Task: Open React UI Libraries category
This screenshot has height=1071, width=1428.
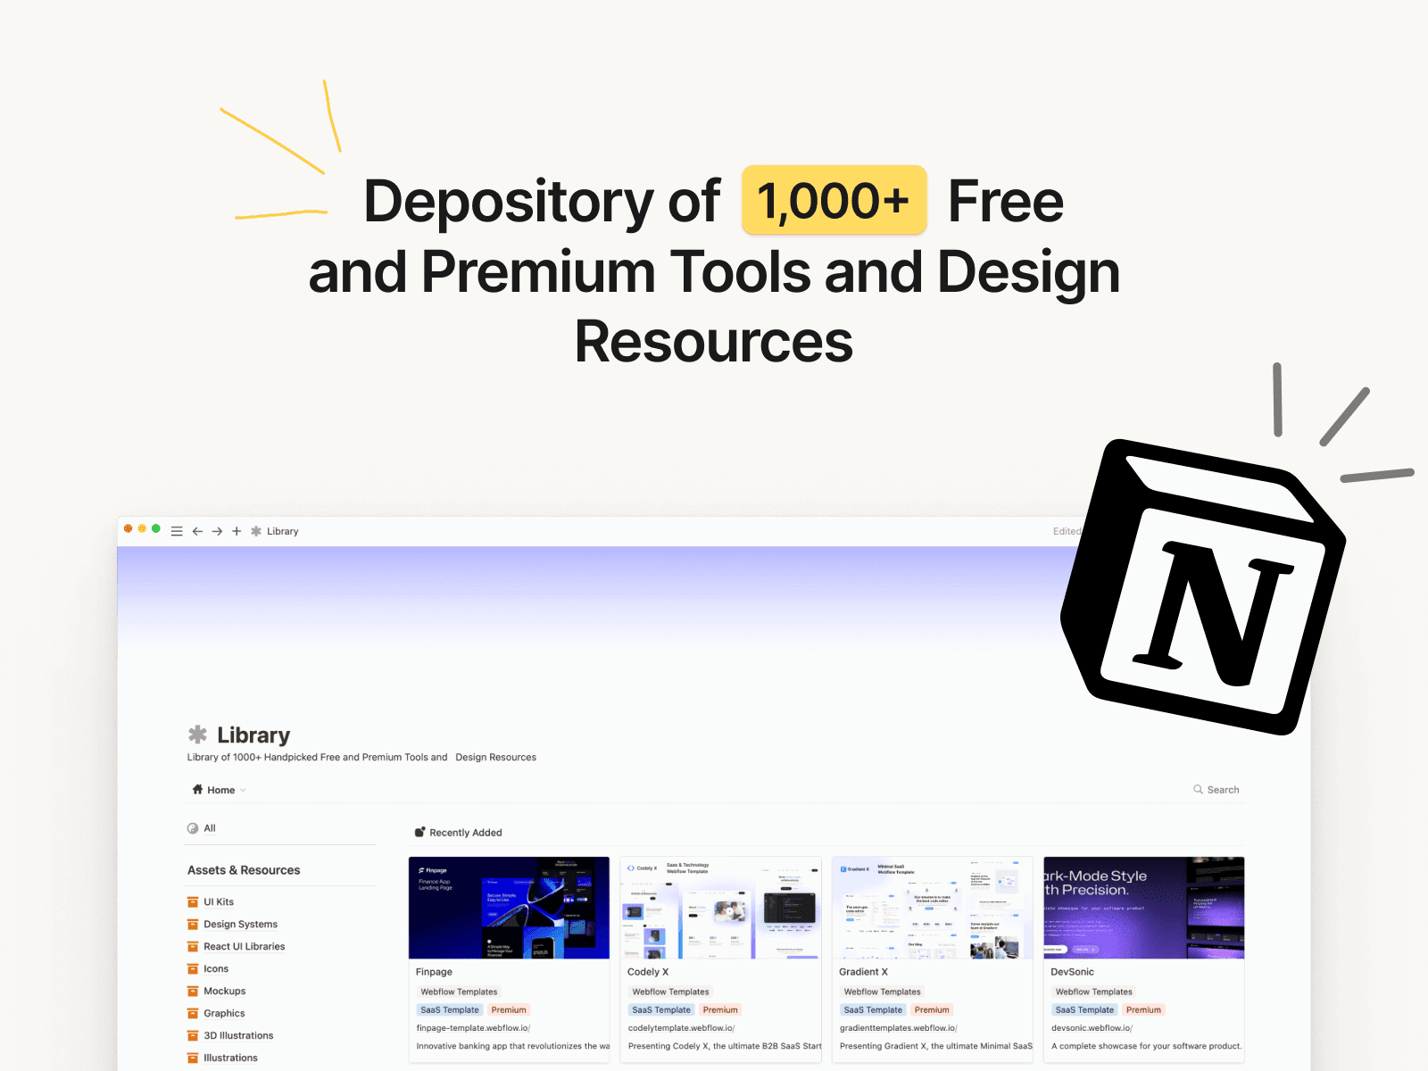Action: click(x=245, y=946)
